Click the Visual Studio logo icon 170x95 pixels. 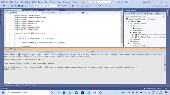click(3, 2)
